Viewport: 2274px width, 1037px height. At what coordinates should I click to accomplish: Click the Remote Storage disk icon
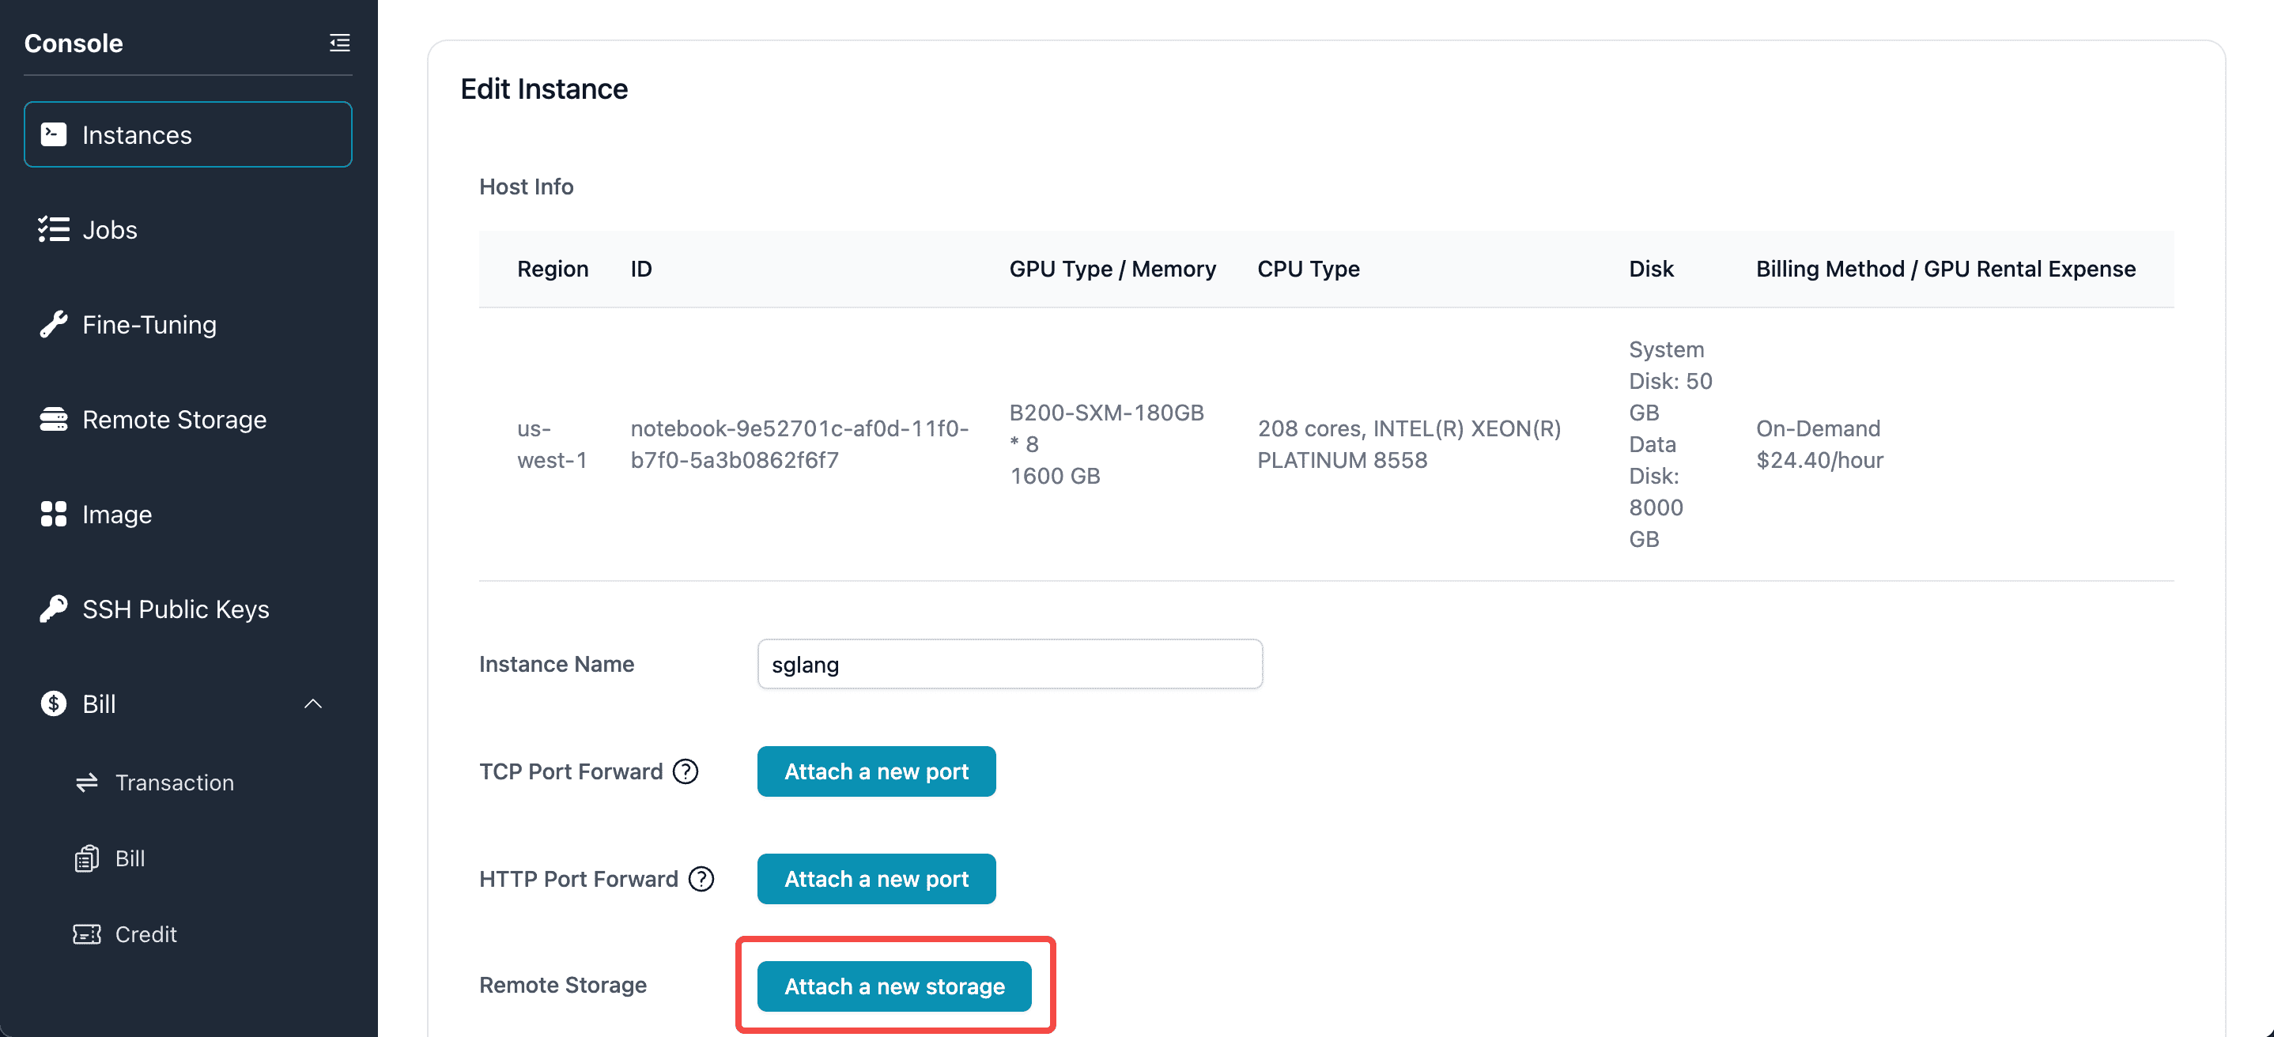[53, 419]
